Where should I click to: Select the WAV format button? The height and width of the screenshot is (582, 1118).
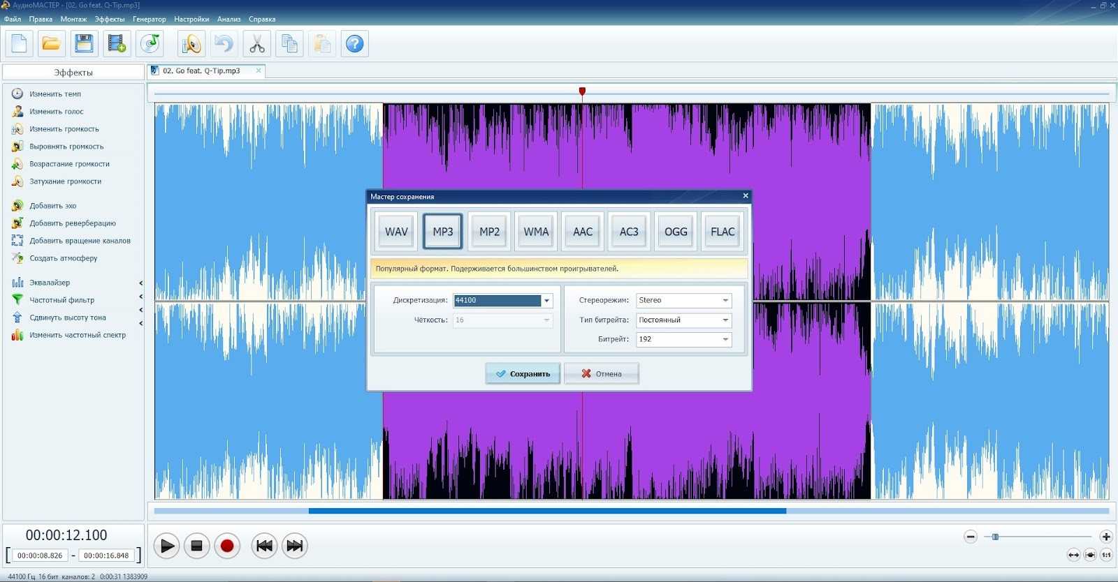pyautogui.click(x=396, y=232)
